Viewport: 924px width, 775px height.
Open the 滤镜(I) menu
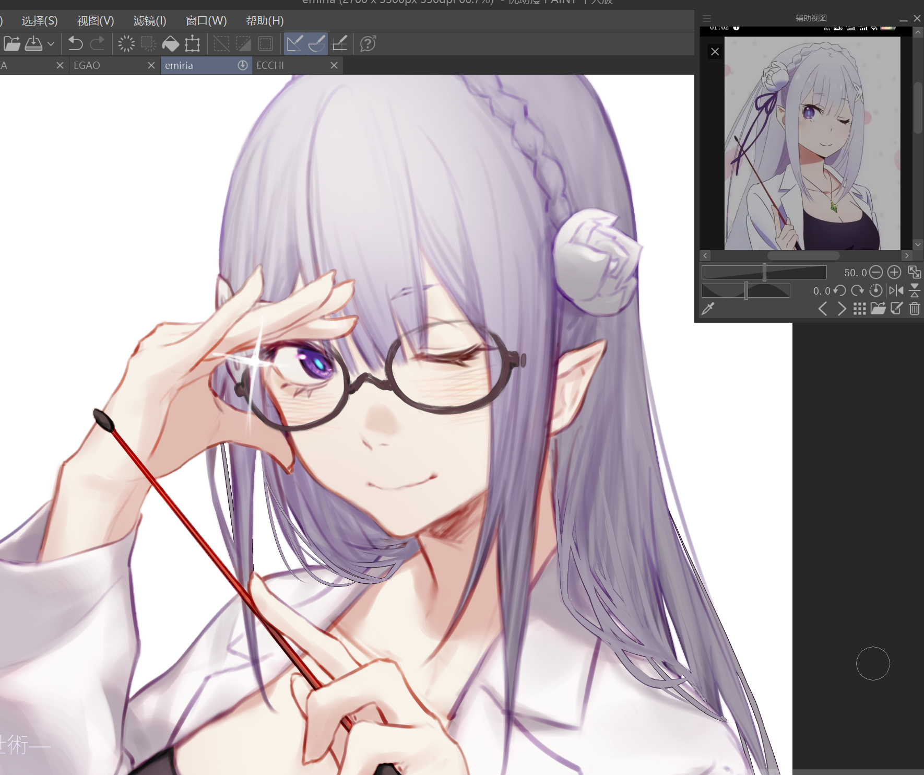tap(150, 21)
